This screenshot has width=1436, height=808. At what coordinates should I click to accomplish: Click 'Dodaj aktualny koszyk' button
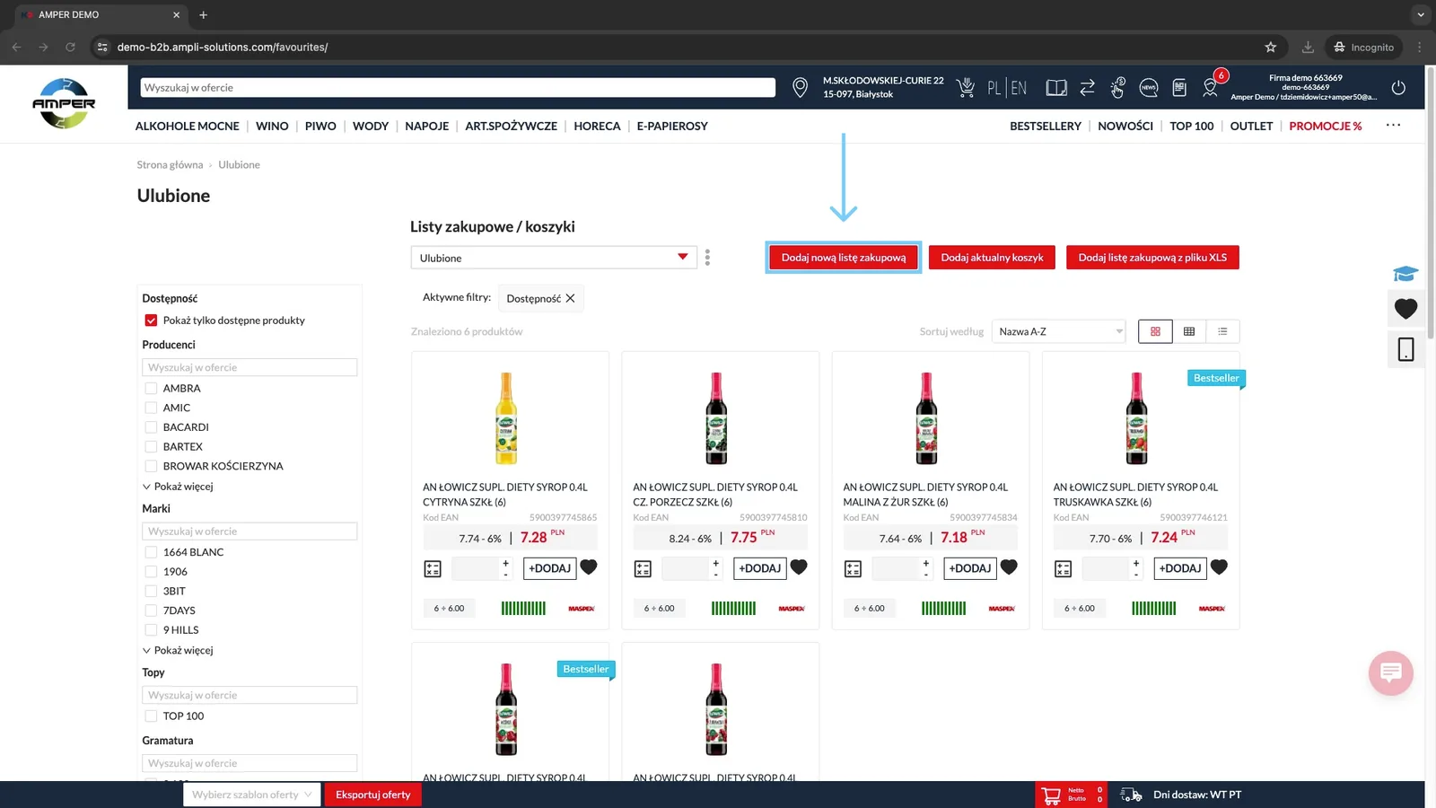[992, 258]
